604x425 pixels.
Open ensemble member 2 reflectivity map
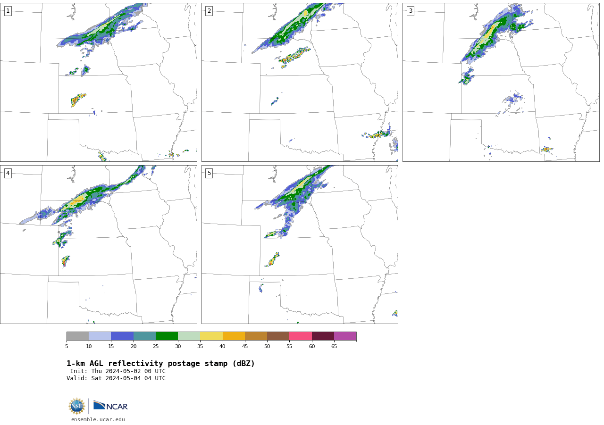(300, 82)
